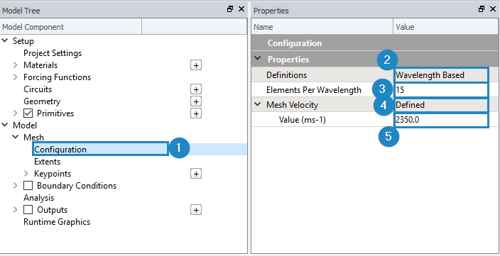This screenshot has height=256, width=500.
Task: Select Materials in model tree
Action: coord(40,65)
